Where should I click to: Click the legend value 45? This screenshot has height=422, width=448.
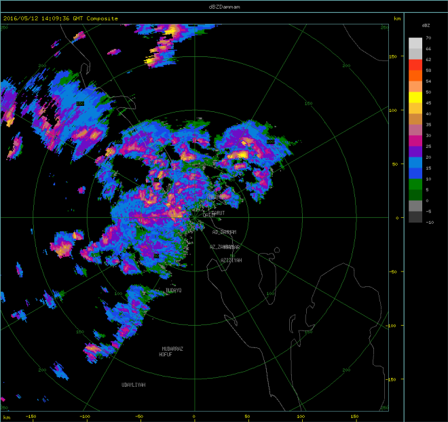point(428,103)
